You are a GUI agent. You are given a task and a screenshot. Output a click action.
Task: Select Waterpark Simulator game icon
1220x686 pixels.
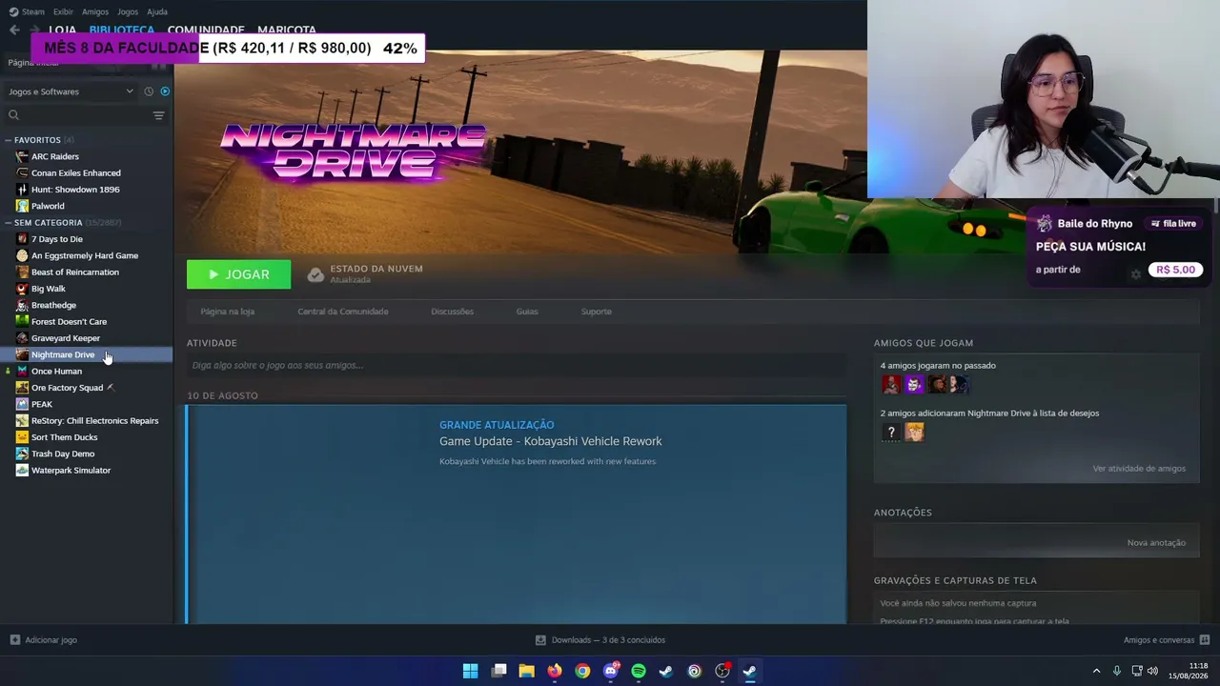tap(22, 471)
